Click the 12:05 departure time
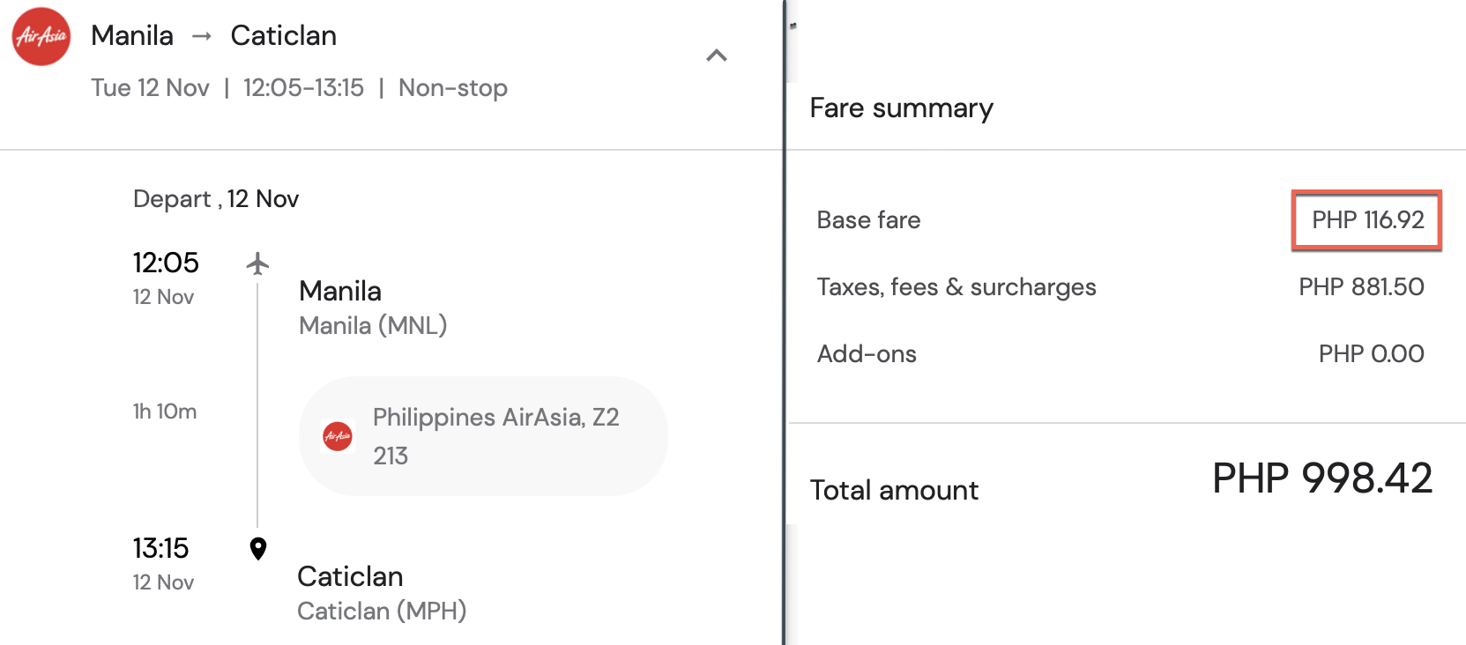 [166, 263]
